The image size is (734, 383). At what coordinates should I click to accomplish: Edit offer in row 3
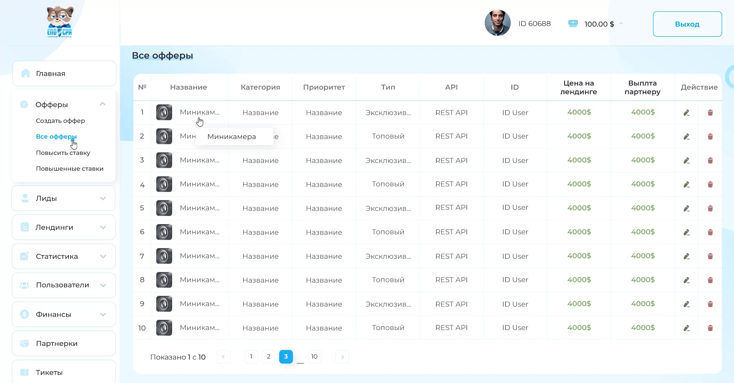coord(687,161)
